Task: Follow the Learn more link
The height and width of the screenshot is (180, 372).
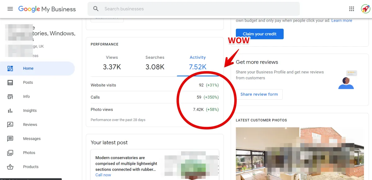Action: pyautogui.click(x=342, y=21)
